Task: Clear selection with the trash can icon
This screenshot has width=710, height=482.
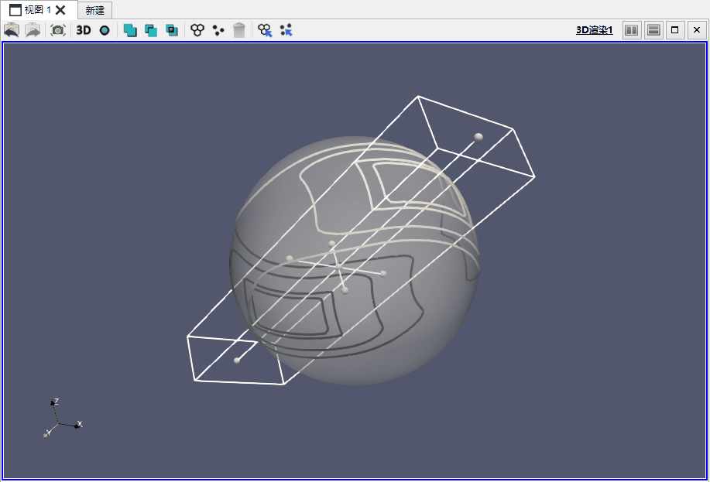Action: (x=239, y=30)
